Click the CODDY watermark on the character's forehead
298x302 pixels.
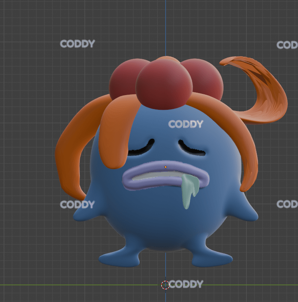(185, 124)
